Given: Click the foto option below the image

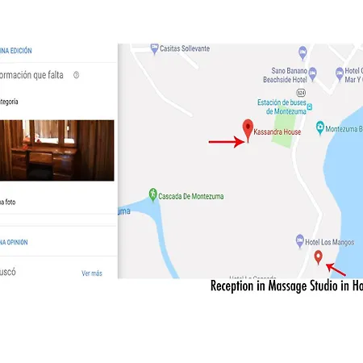Looking at the screenshot, I should coord(7,202).
